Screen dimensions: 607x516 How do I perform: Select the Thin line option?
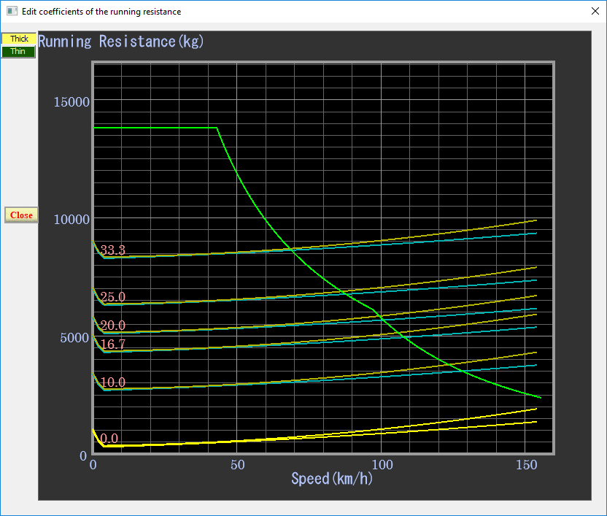18,52
